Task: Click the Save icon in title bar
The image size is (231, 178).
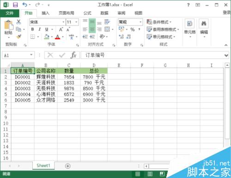Action: 15,5
